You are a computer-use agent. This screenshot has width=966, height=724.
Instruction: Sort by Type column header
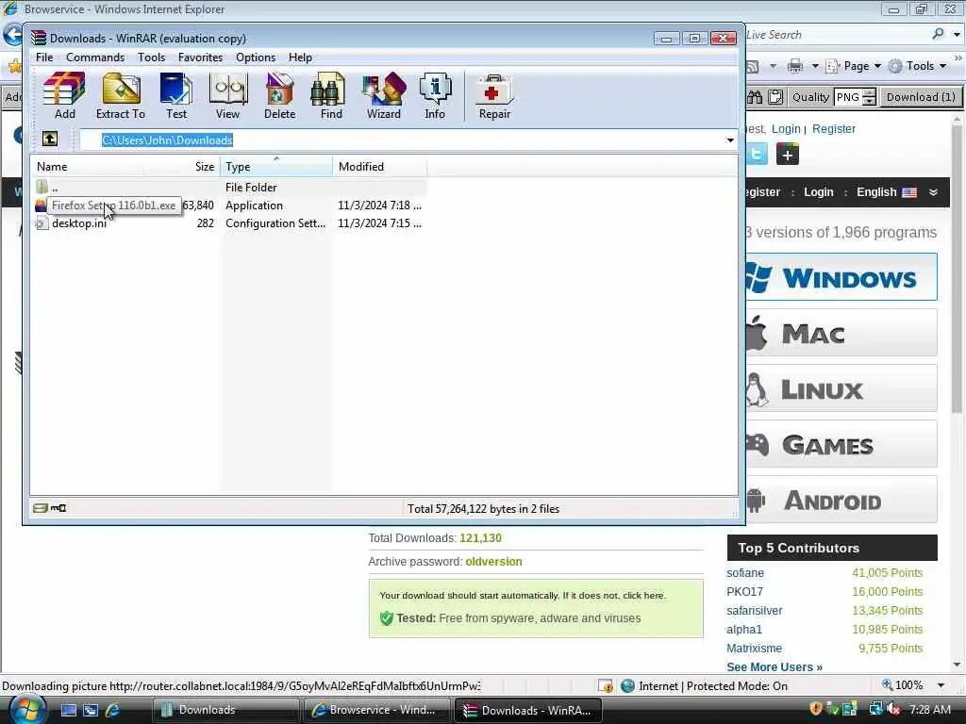click(x=276, y=166)
